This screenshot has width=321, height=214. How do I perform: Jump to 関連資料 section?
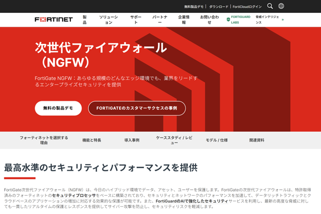point(257,140)
